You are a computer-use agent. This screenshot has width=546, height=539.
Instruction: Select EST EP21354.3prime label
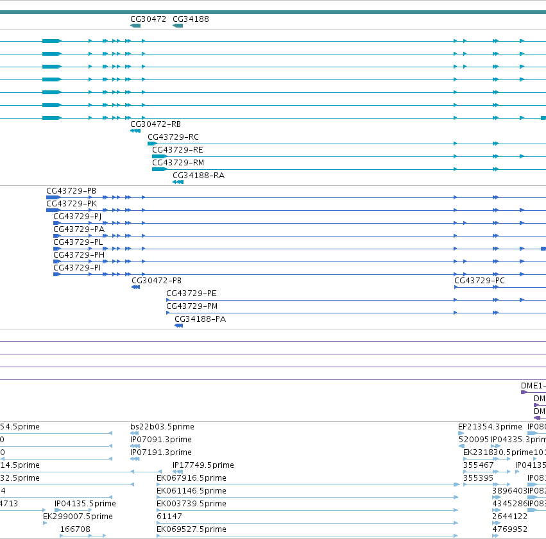coord(490,427)
